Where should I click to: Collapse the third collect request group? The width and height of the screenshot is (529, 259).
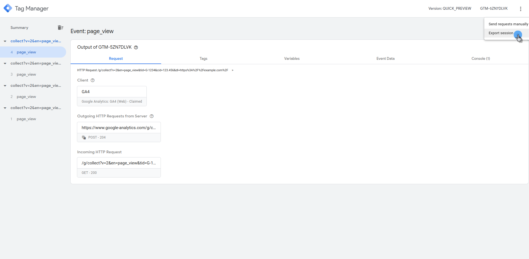pos(5,86)
